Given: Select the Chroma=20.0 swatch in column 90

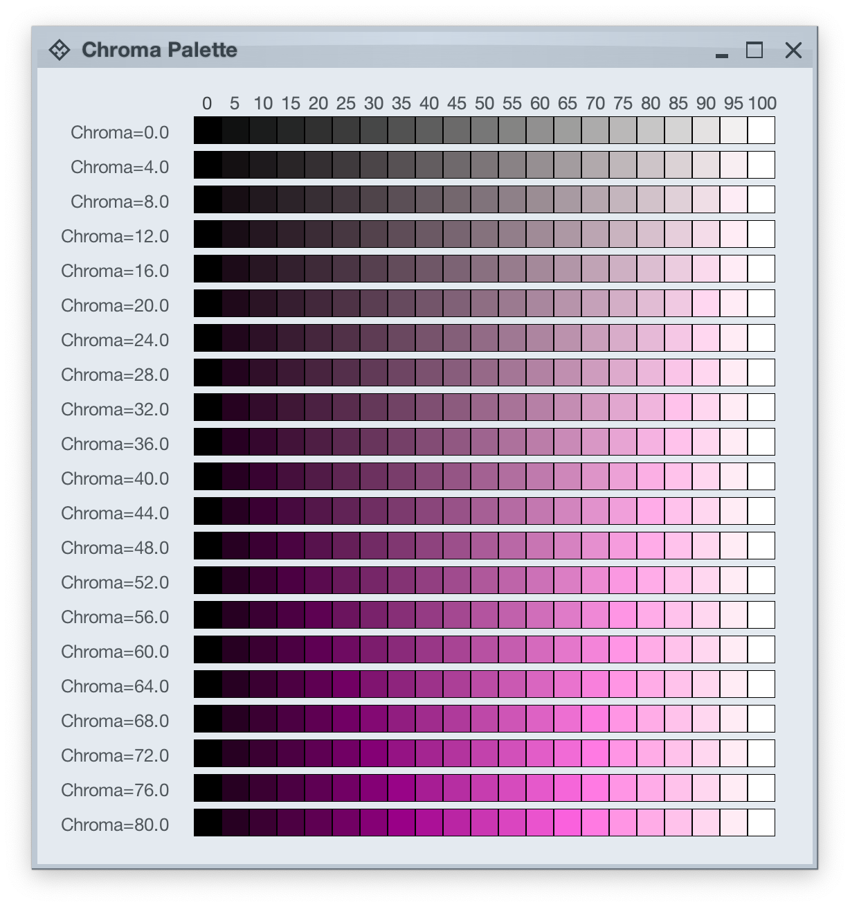Looking at the screenshot, I should (706, 303).
